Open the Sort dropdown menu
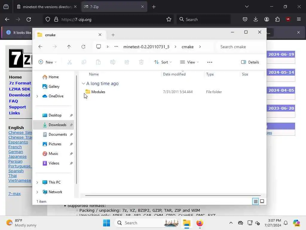This screenshot has width=306, height=230. (x=163, y=62)
